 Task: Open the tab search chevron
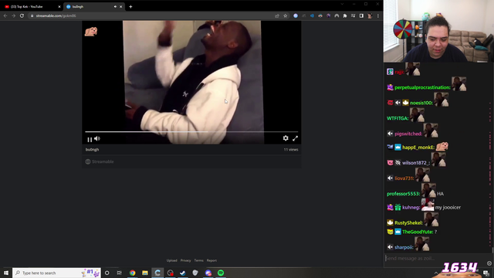[342, 4]
